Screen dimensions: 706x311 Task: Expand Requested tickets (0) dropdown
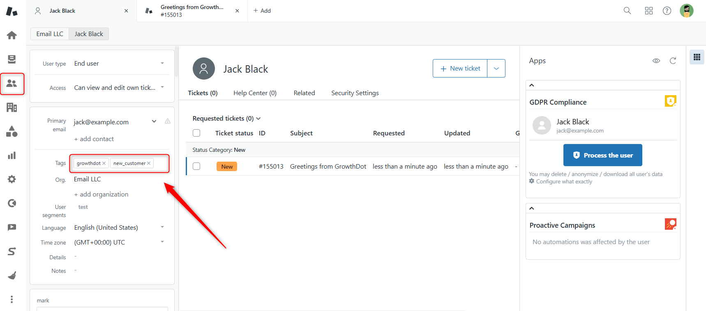pyautogui.click(x=226, y=119)
